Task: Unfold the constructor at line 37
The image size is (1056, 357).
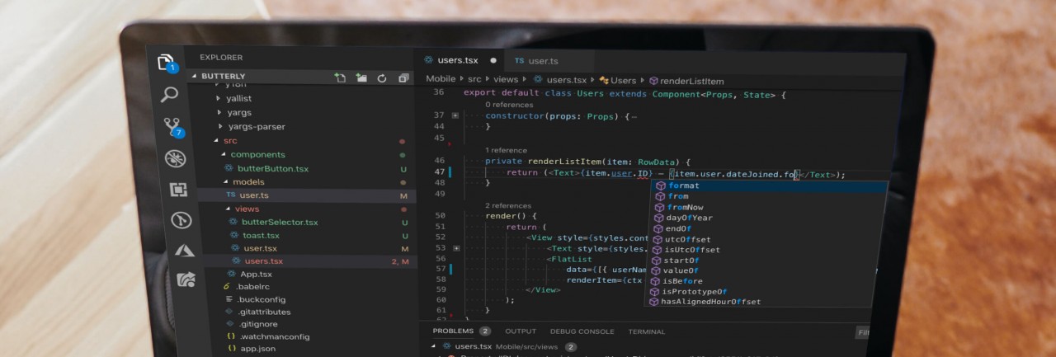Action: [455, 115]
